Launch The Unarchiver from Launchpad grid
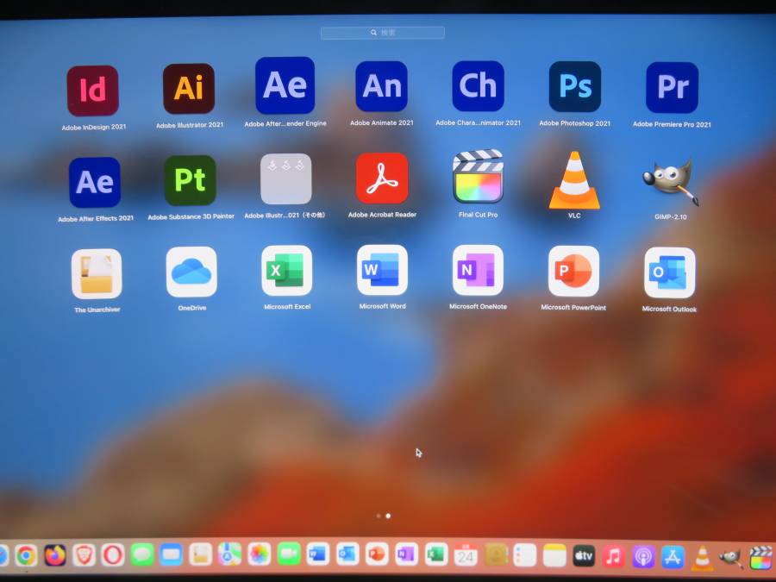Image resolution: width=776 pixels, height=582 pixels. (97, 273)
